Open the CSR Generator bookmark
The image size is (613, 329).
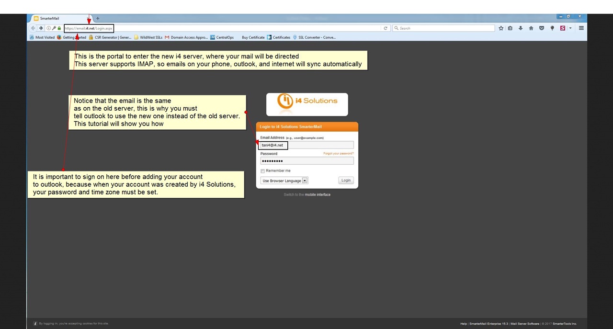[110, 37]
